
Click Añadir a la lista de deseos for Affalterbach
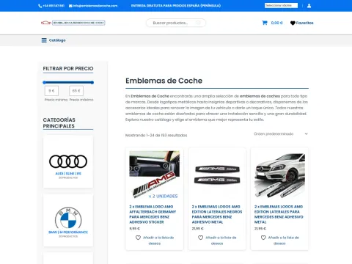158,241
